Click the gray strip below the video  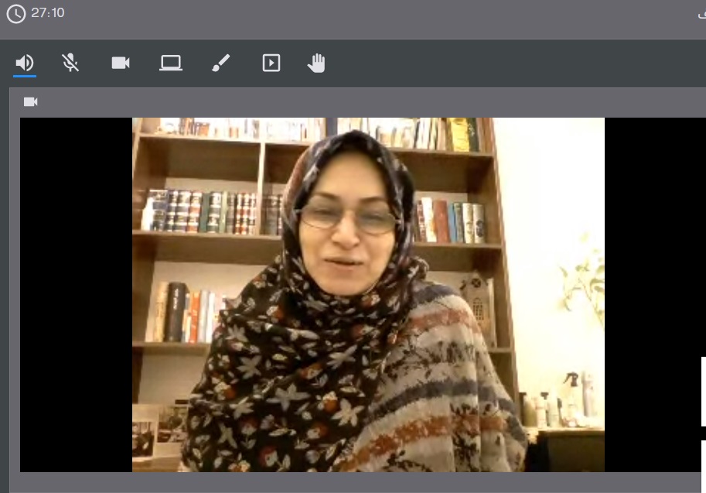tap(356, 481)
